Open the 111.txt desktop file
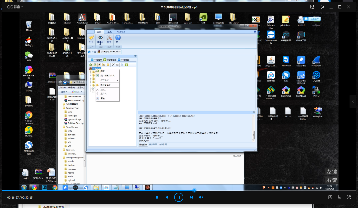358x208 pixels. (x=288, y=112)
